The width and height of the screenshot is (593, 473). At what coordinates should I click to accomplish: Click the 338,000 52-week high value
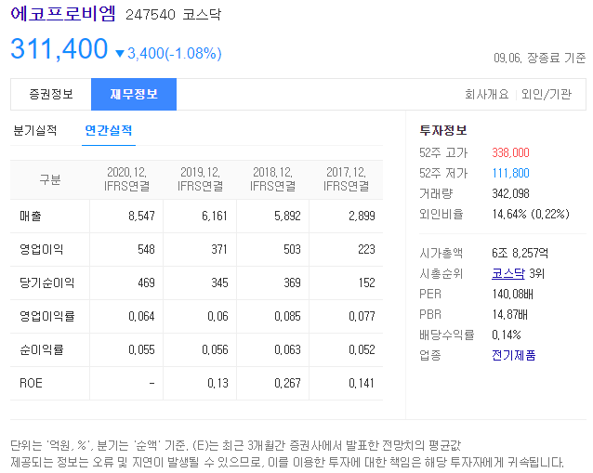pos(510,152)
